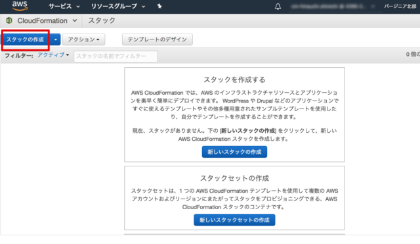The image size is (420, 244).
Task: Click the フィルター: label
Action: [x=19, y=56]
